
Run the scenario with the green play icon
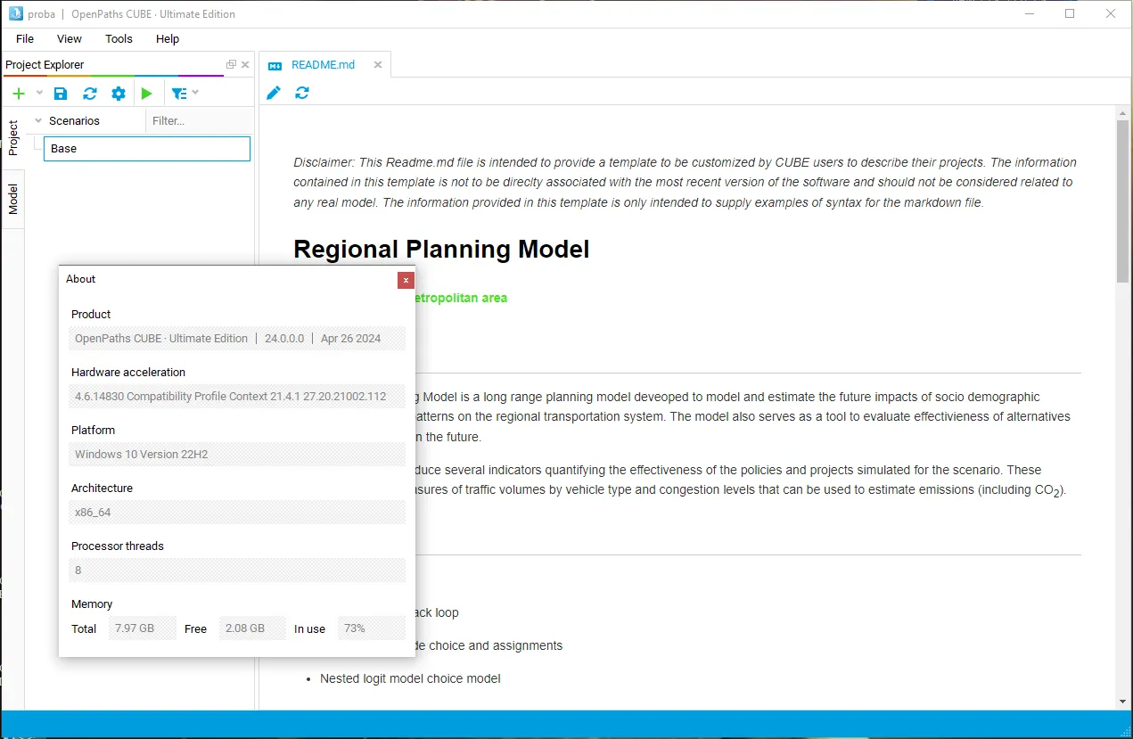pyautogui.click(x=147, y=93)
